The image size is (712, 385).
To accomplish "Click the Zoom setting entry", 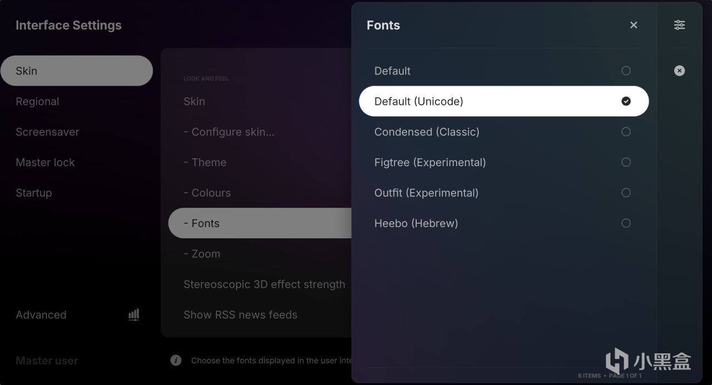I will click(x=260, y=254).
